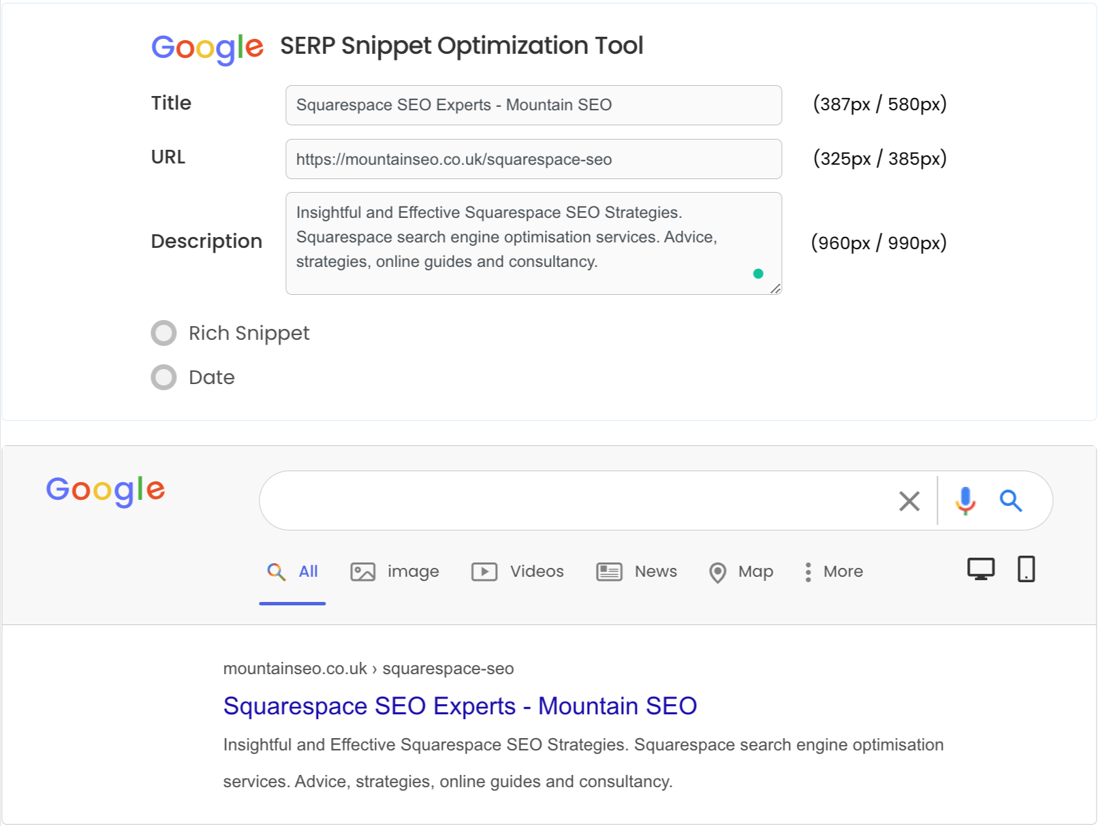Viewport: 1098px width, 826px height.
Task: Open the News search tab
Action: 637,572
